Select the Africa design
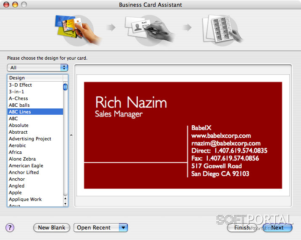 35,152
